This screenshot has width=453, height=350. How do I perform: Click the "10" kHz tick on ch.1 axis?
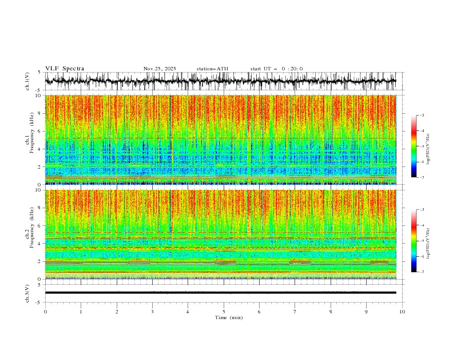(x=38, y=96)
